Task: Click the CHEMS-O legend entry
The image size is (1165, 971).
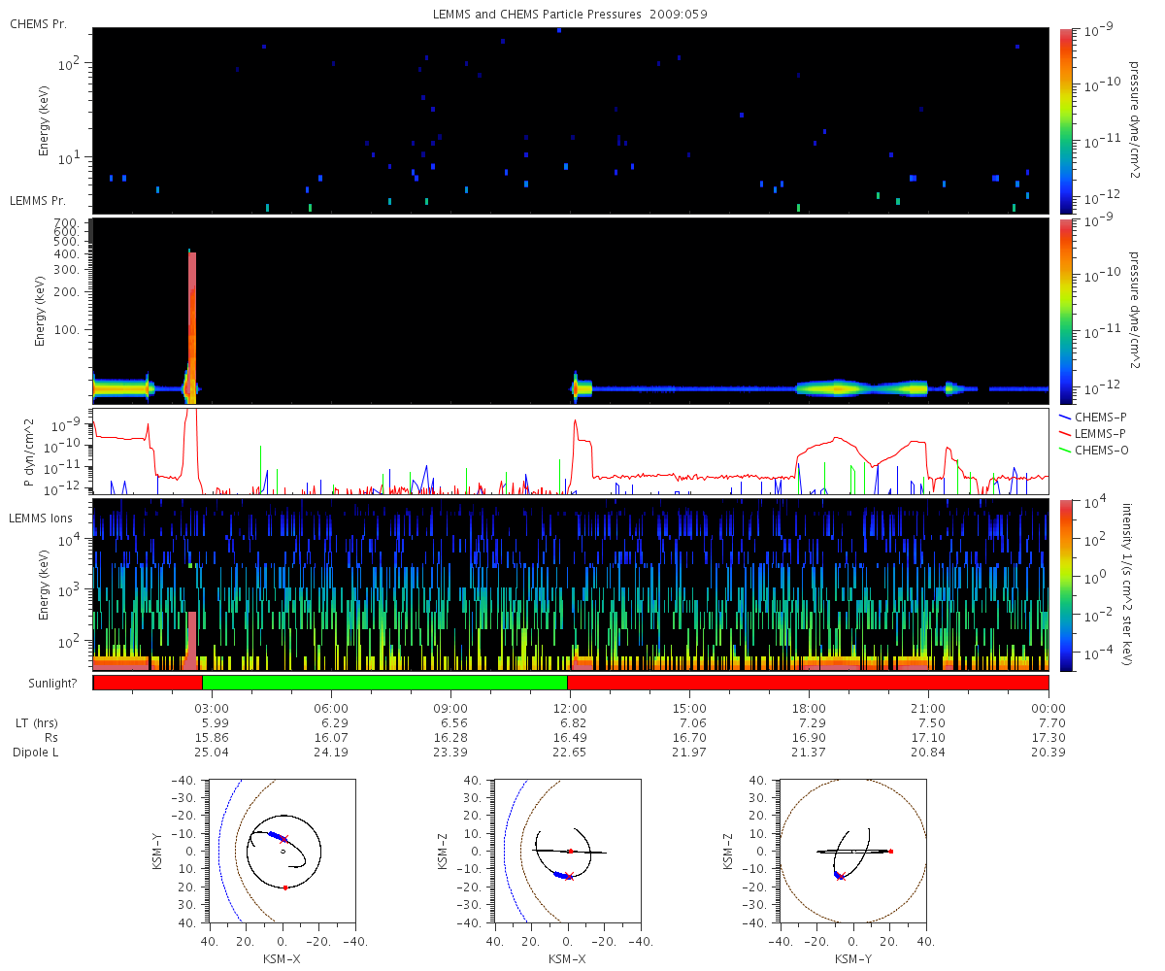Action: [1092, 449]
